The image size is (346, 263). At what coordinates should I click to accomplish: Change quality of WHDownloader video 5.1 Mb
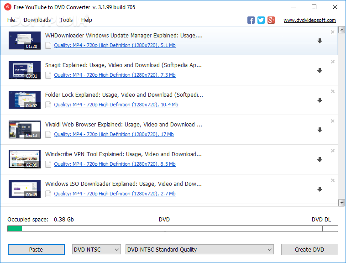[x=115, y=45]
